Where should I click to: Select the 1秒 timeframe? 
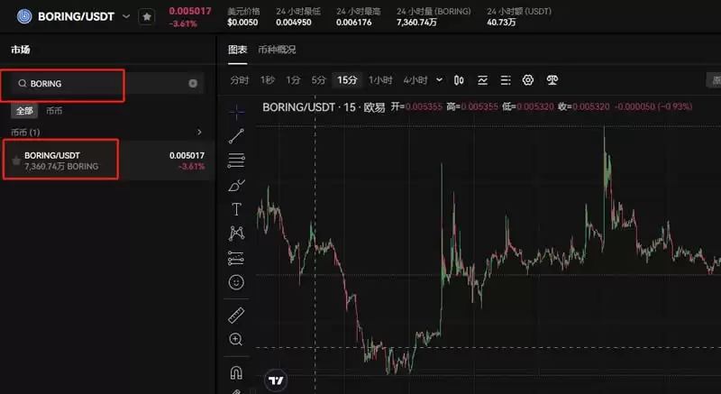267,80
